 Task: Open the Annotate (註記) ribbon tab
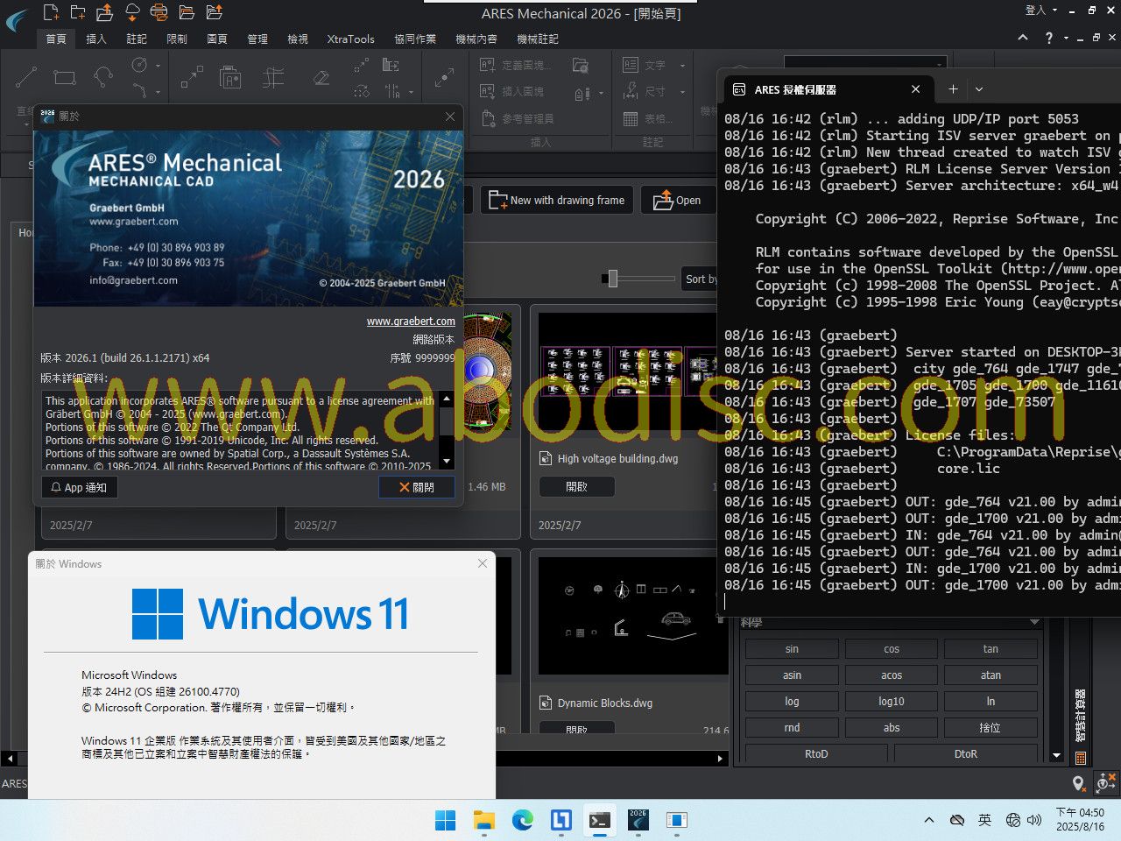pos(137,39)
